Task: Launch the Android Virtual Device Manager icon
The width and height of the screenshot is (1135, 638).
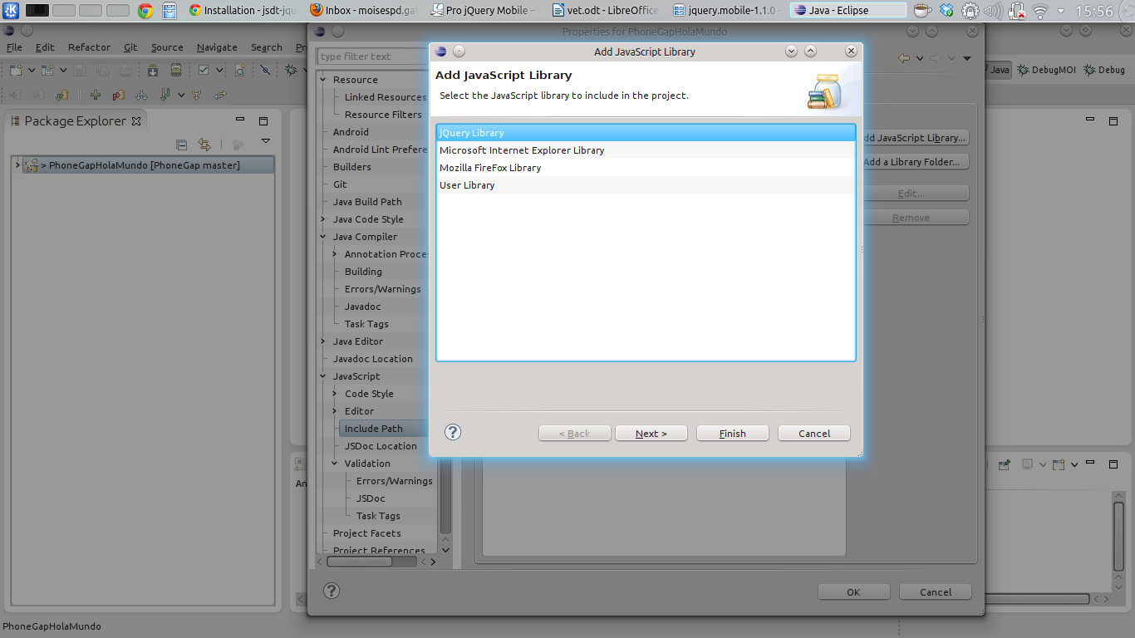Action: (x=175, y=70)
